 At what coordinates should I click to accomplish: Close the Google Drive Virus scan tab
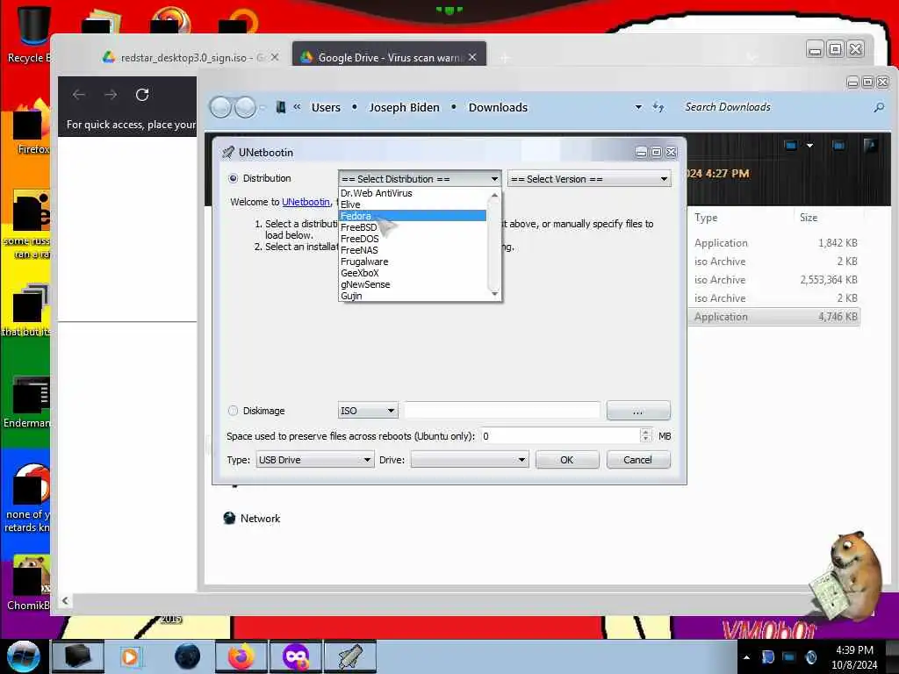click(x=471, y=57)
